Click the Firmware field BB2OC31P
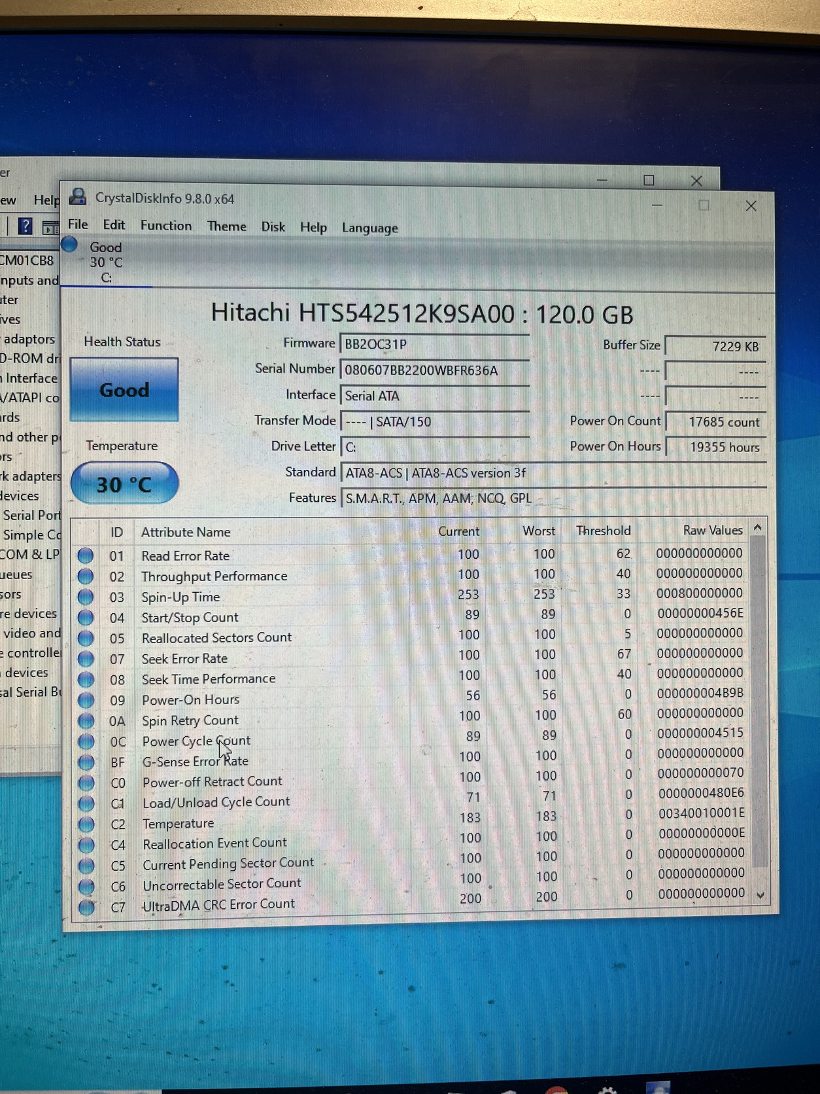 click(434, 344)
